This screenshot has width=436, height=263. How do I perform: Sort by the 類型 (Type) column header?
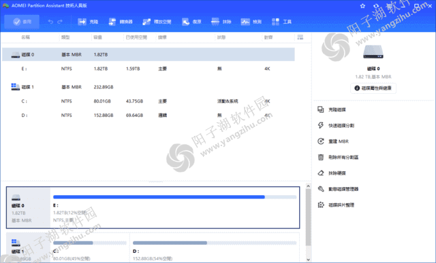pos(65,37)
